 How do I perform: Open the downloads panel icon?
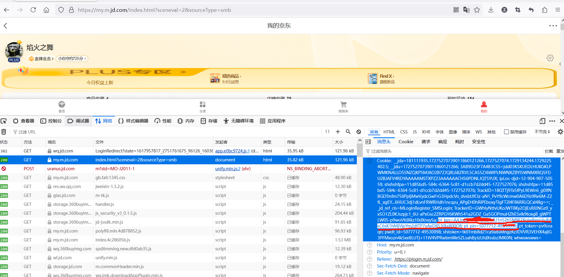pyautogui.click(x=491, y=10)
